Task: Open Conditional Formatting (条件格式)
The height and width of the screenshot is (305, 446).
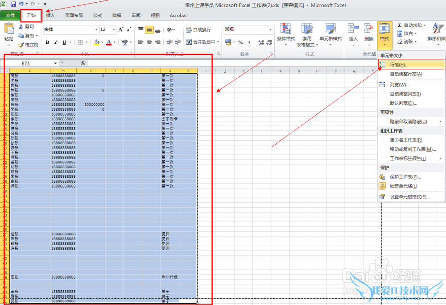Action: pyautogui.click(x=285, y=33)
